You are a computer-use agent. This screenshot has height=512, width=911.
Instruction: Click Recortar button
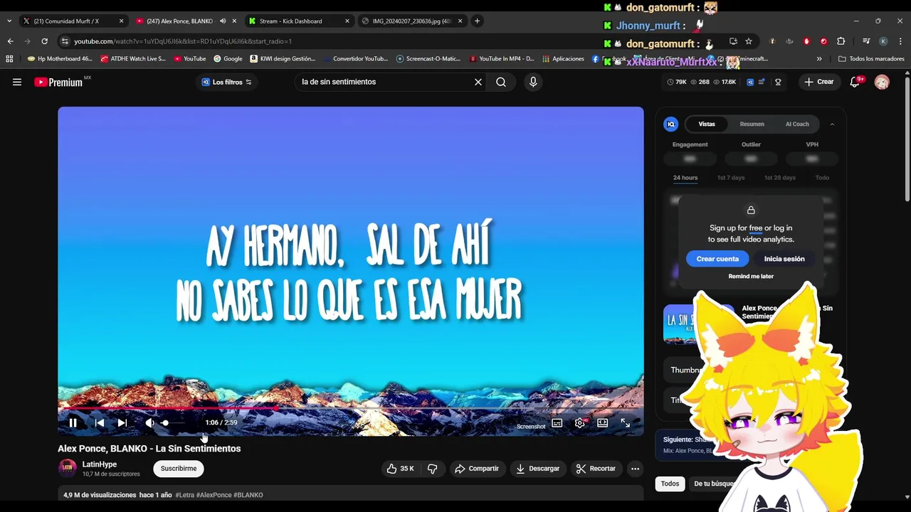(596, 469)
